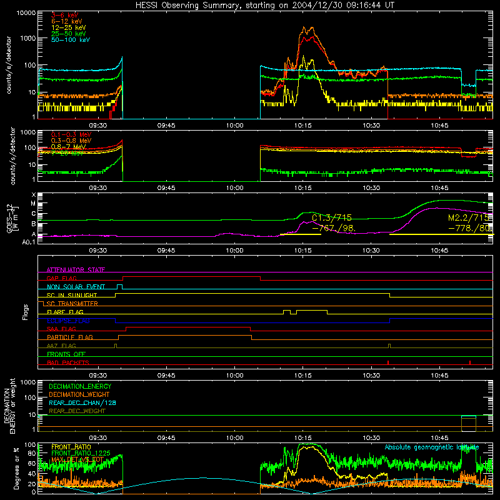The image size is (500, 500).
Task: Click the A0.1 level label on GOES axis
Action: (x=29, y=242)
